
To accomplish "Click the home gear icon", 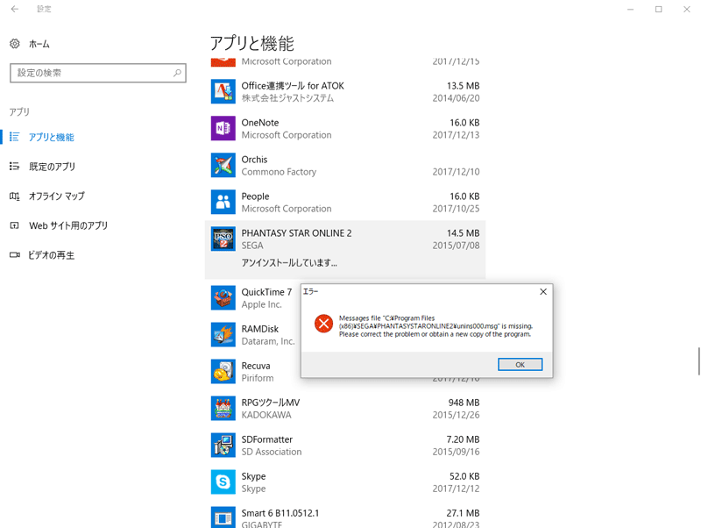I will pos(15,43).
